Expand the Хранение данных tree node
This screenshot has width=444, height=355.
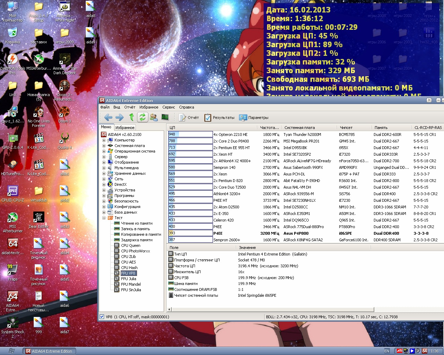point(104,173)
